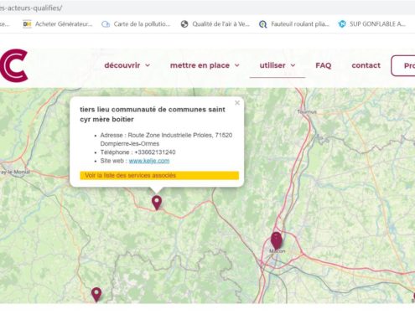Expand the utiliser chevron arrow
415x335 pixels.
pyautogui.click(x=293, y=65)
